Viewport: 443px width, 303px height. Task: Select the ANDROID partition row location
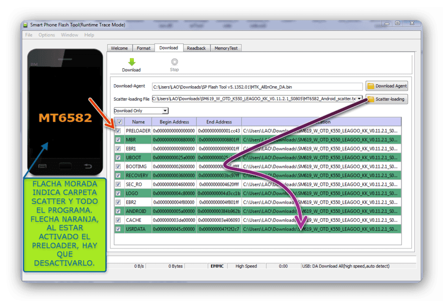click(x=321, y=211)
